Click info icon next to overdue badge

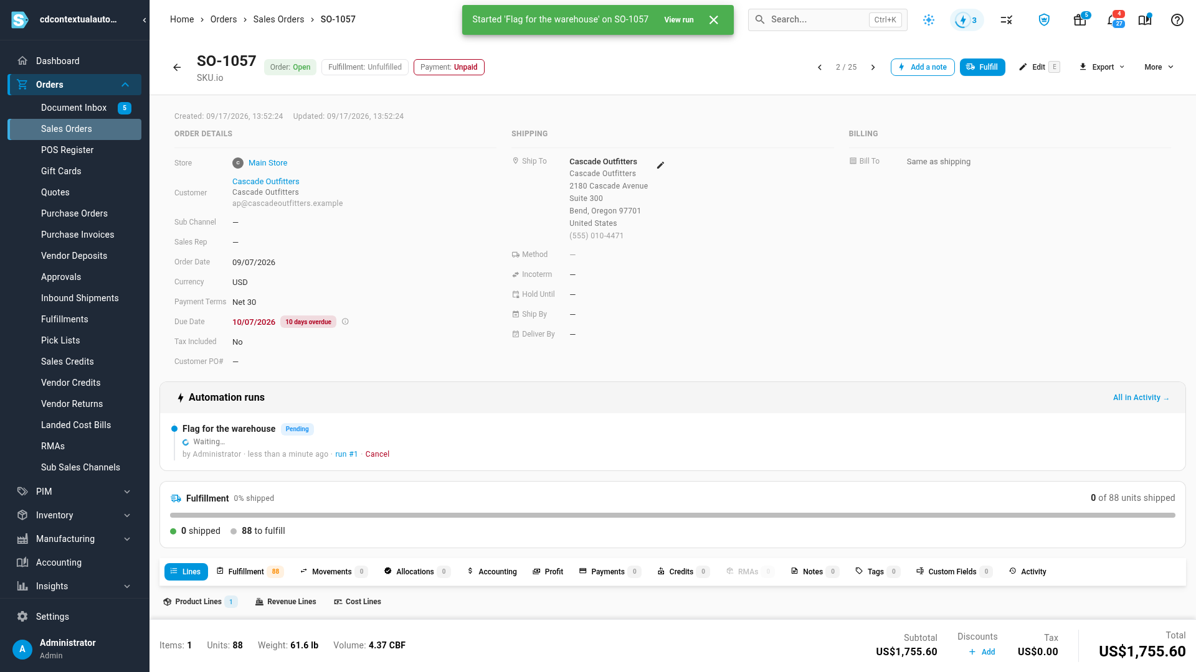345,322
